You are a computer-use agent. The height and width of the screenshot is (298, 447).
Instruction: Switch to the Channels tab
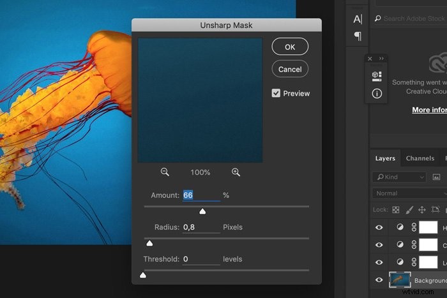pyautogui.click(x=420, y=158)
